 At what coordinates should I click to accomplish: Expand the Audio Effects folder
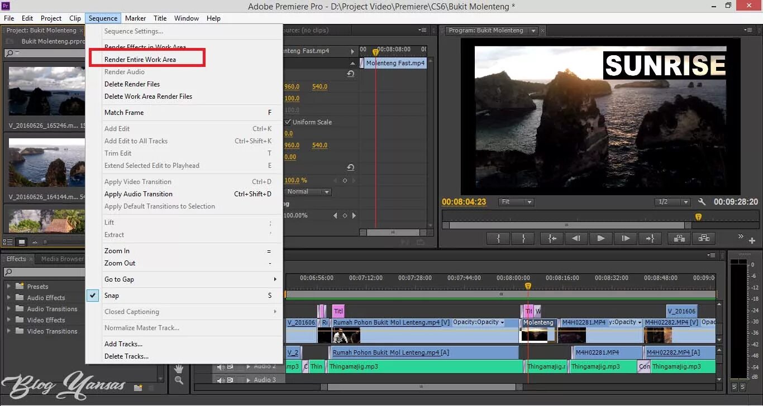click(9, 297)
